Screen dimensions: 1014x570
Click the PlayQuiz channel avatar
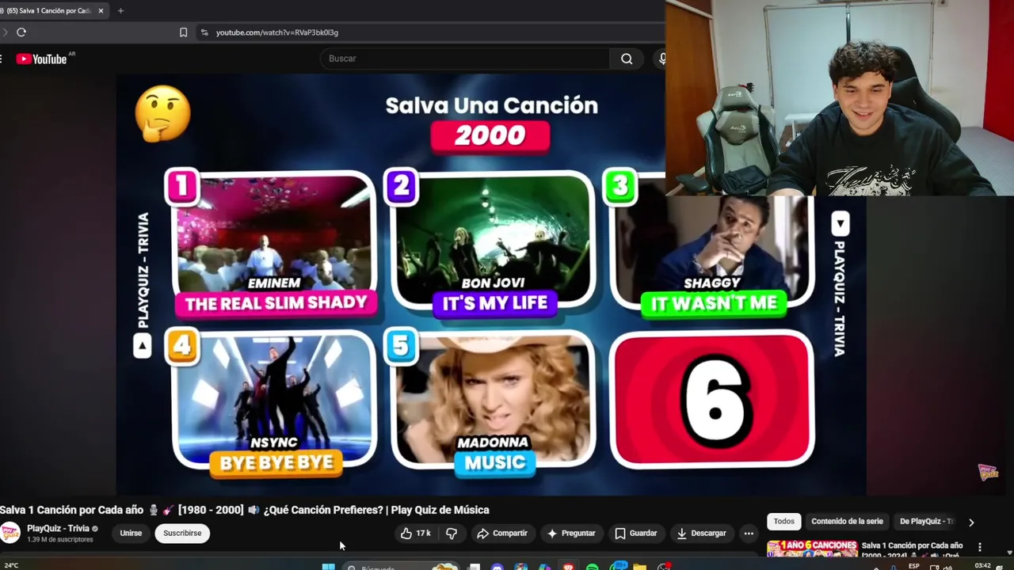[10, 533]
